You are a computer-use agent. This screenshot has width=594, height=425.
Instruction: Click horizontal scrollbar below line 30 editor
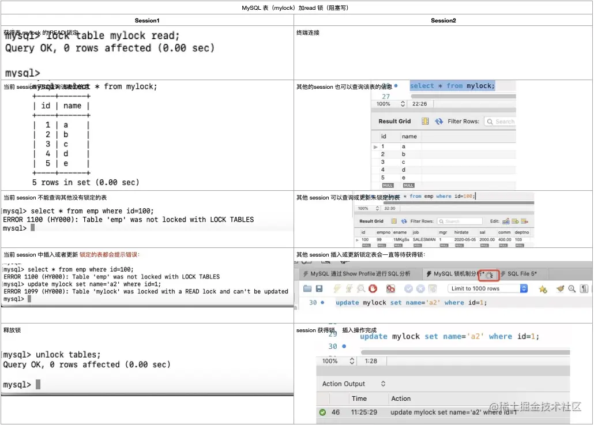465,352
